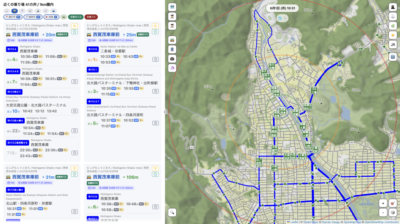Toggle the 運行中 41 filter pill
400x224 pixels.
click(x=13, y=17)
